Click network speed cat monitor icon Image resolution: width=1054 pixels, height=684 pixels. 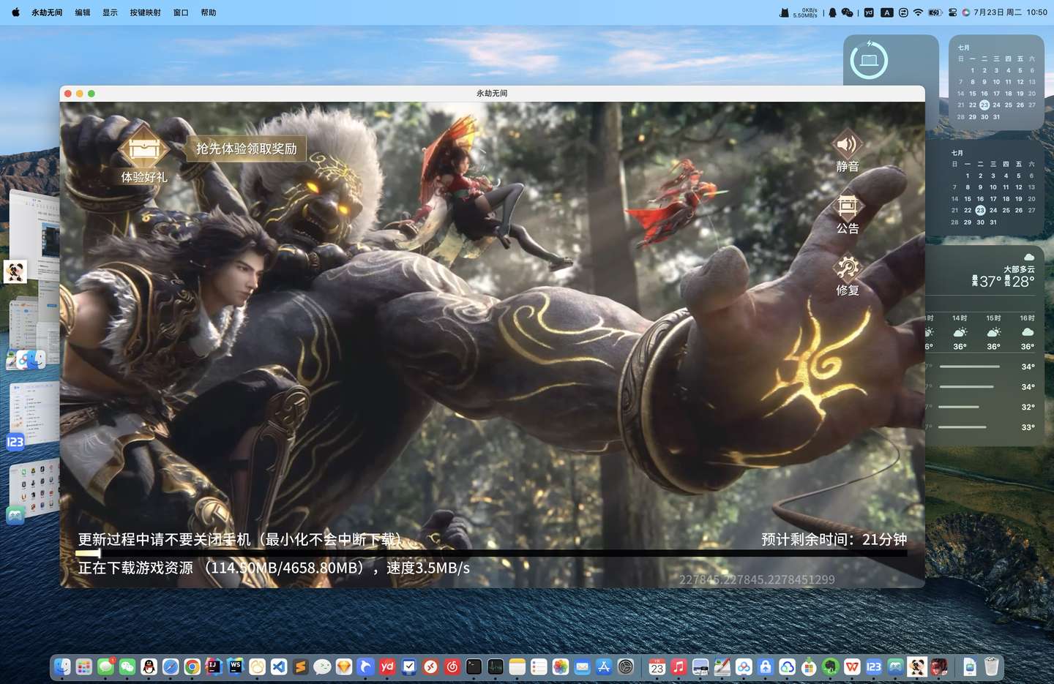(x=785, y=12)
